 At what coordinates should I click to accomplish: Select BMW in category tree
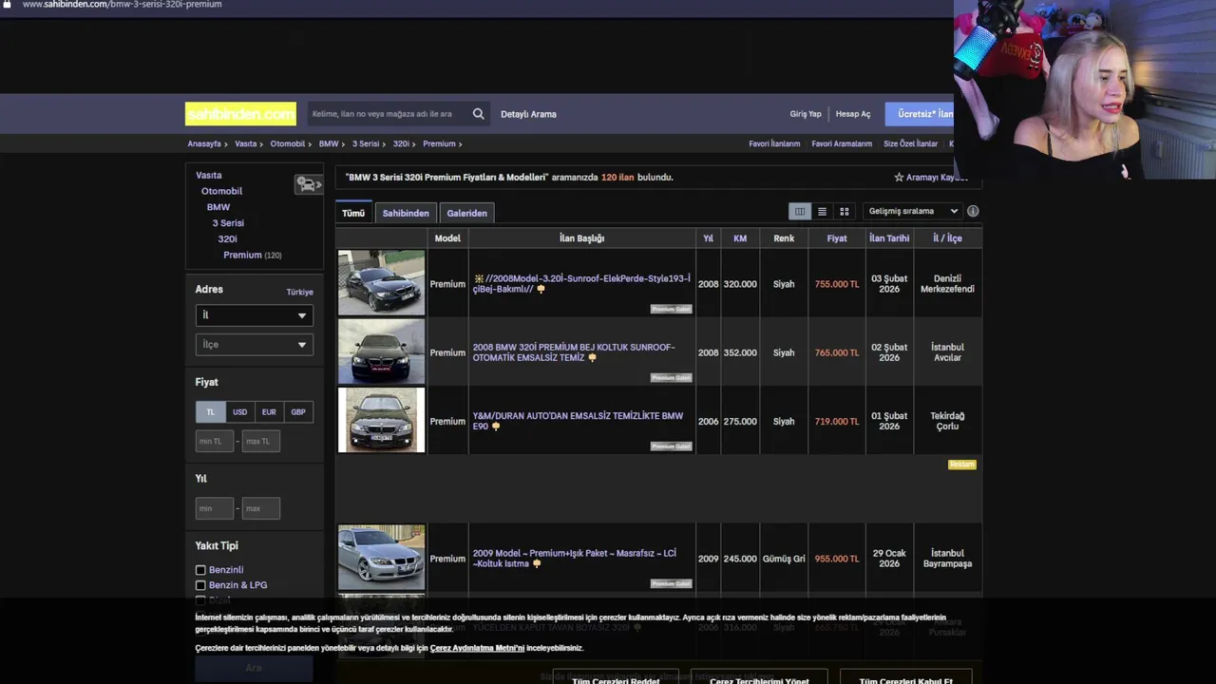tap(218, 207)
